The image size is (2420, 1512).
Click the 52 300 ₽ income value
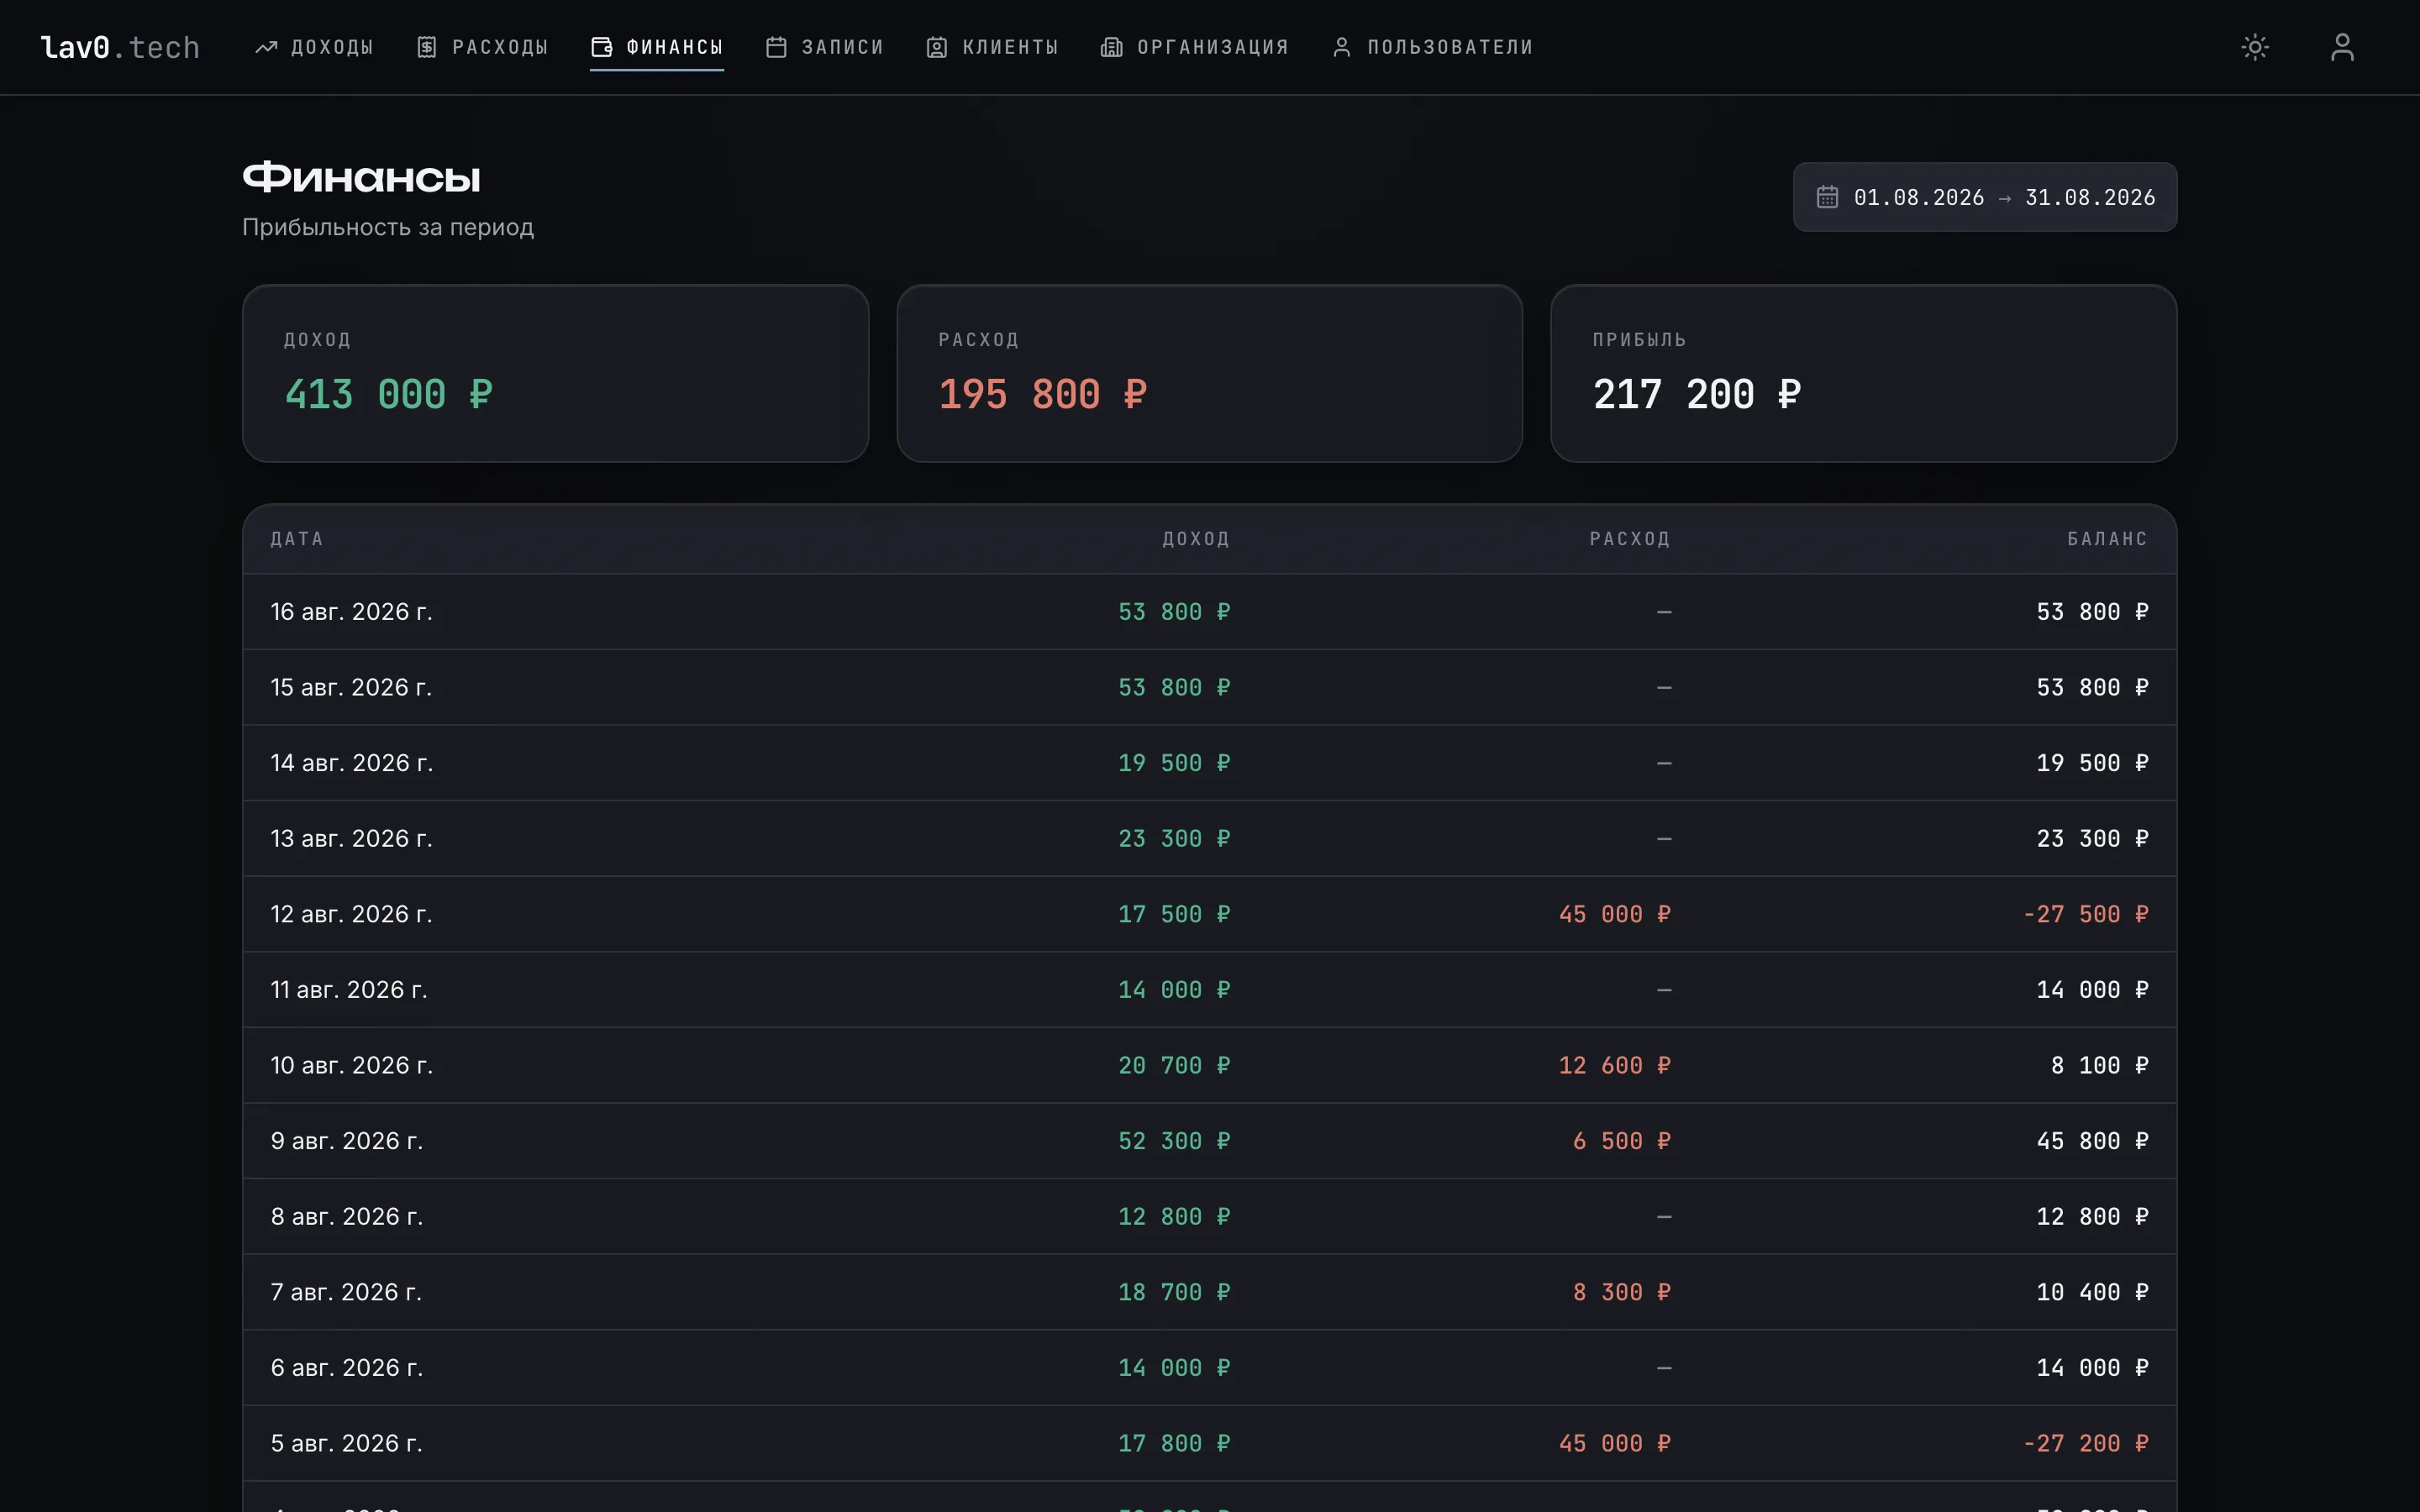1174,1141
